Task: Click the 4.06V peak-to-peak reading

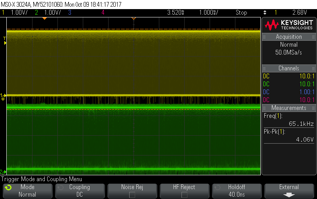Action: point(305,140)
